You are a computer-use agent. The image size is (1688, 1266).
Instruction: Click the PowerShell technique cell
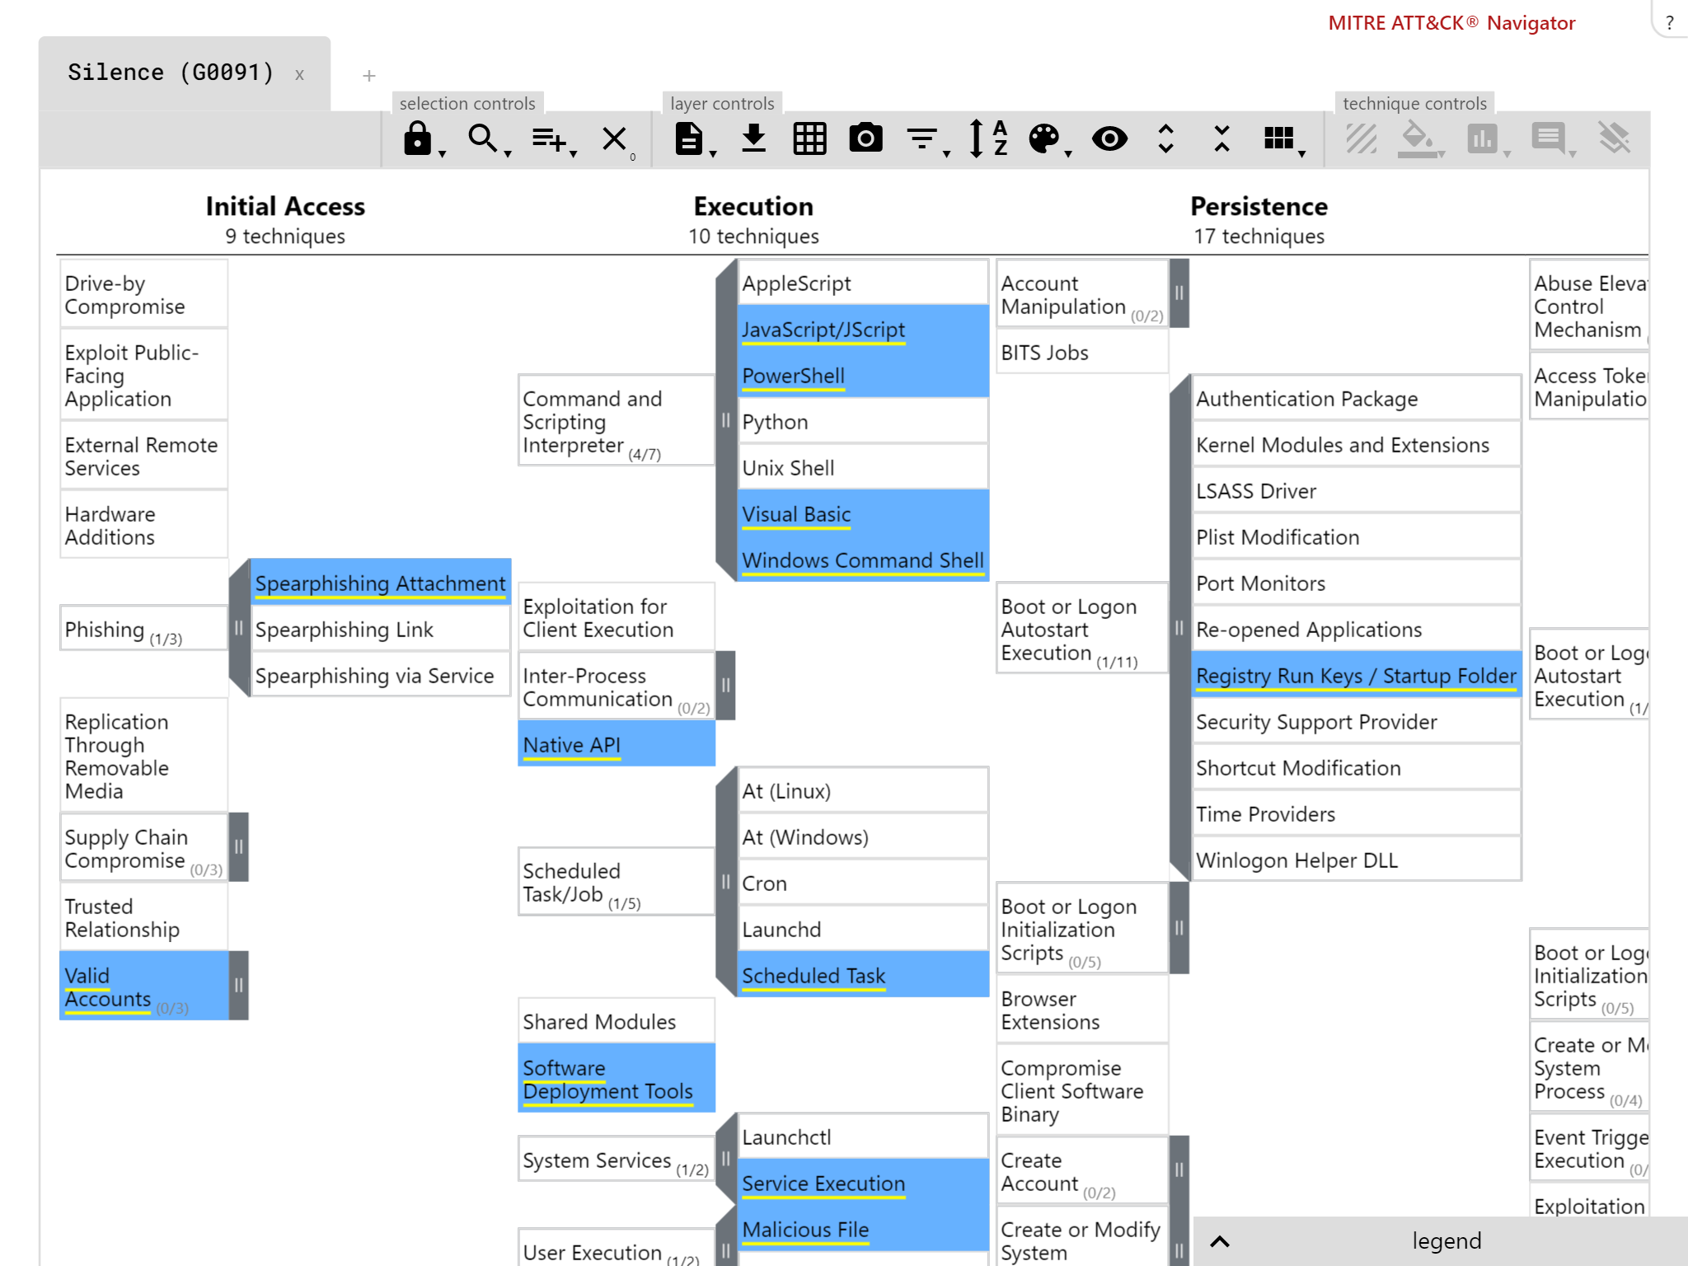point(863,375)
